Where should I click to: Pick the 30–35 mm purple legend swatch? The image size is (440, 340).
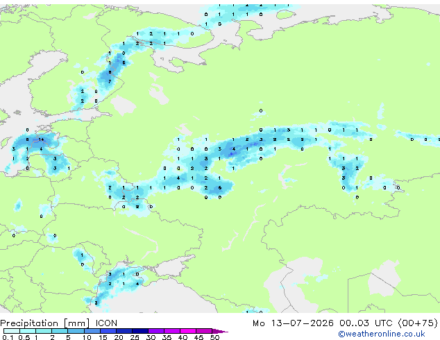pyautogui.click(x=155, y=331)
